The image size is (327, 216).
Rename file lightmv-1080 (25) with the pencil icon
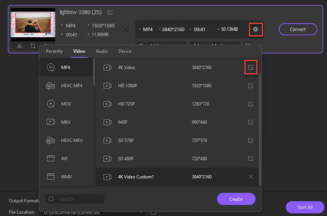110,13
